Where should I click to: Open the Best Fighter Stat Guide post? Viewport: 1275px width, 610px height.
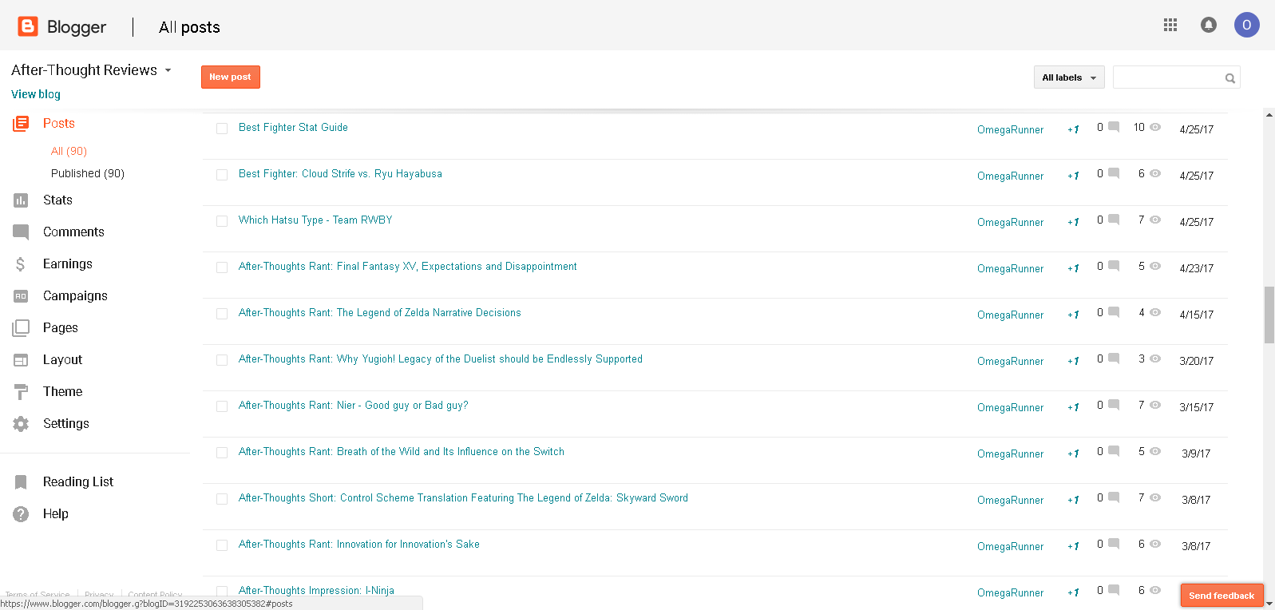click(293, 127)
